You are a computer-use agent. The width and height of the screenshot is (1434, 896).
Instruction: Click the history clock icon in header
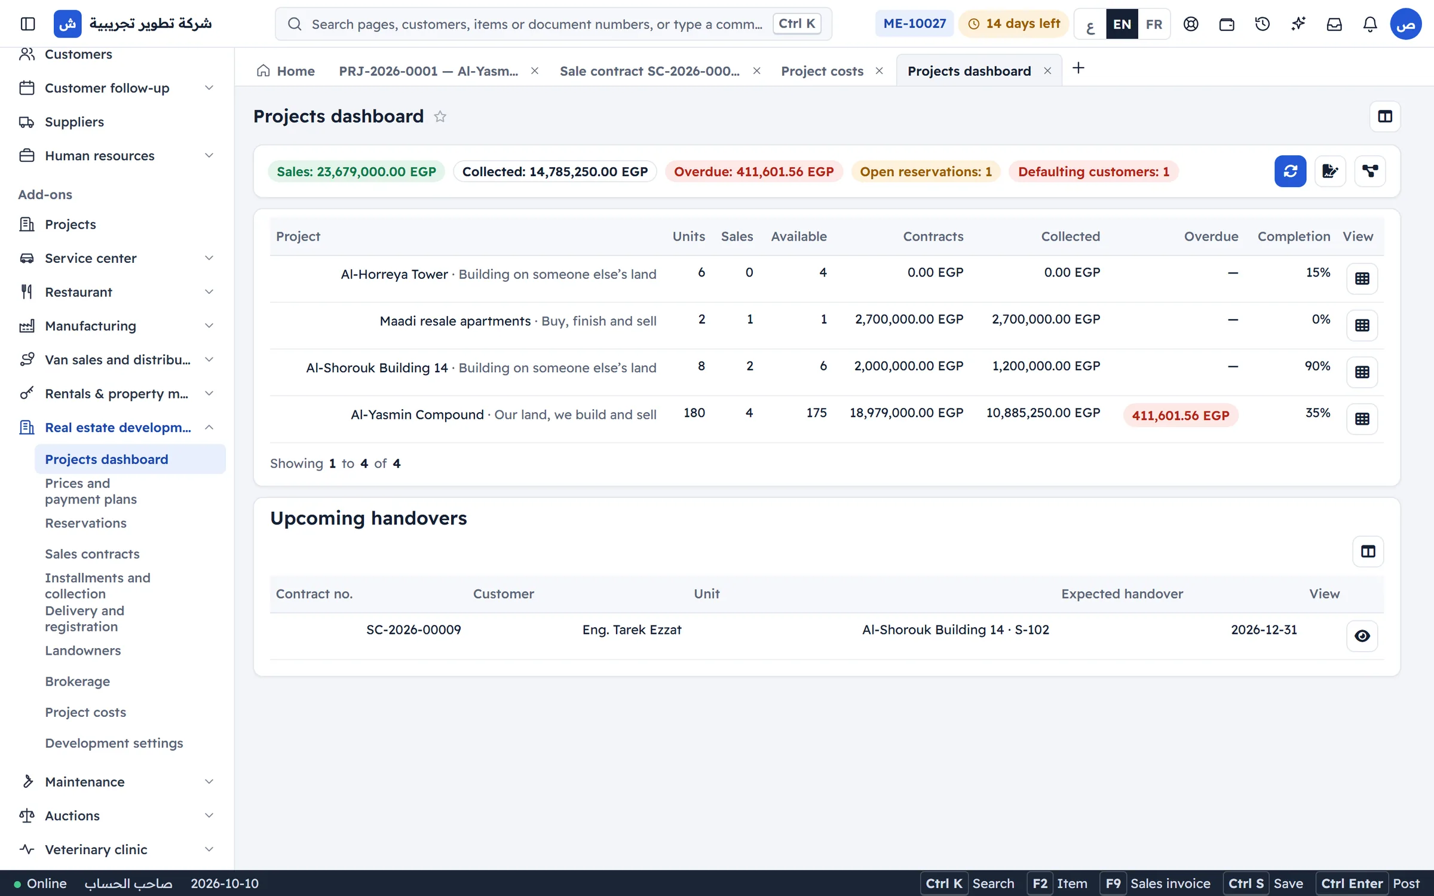click(1262, 24)
